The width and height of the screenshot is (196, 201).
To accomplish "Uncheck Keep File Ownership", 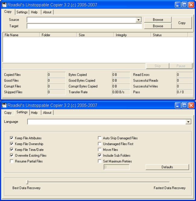I will point(12,144).
